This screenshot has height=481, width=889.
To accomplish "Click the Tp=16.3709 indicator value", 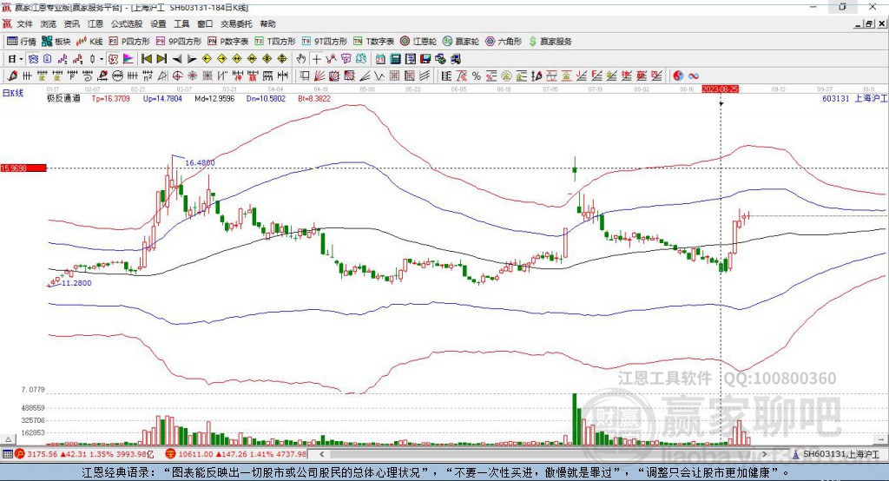I will coord(110,98).
